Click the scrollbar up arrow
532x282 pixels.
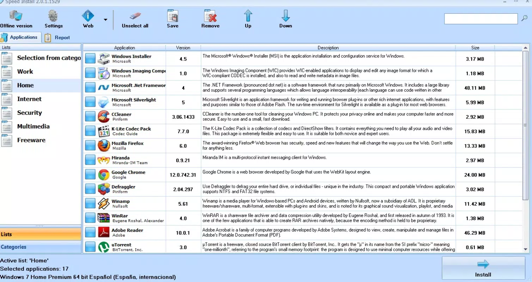pos(526,48)
